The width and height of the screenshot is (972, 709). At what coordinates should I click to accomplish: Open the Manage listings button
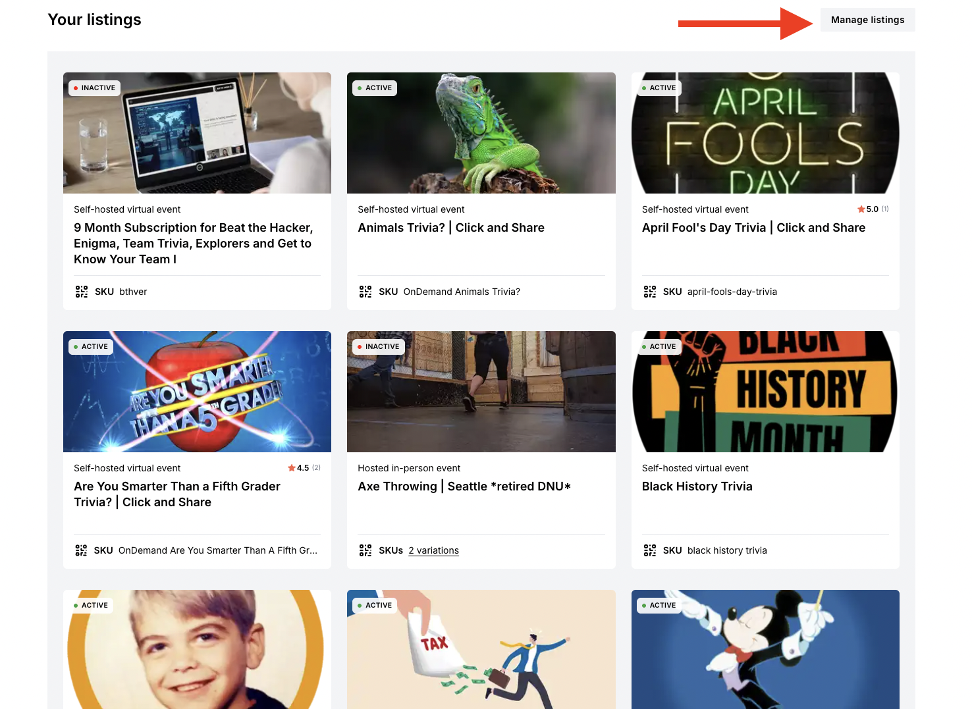[x=867, y=20]
